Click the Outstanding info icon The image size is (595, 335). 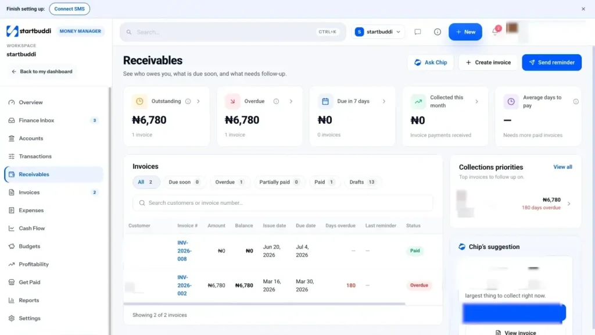pos(188,101)
